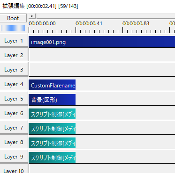Select the スクリプト制御 object on Layer 7
Screen dimensions: 175x173
(x=52, y=129)
